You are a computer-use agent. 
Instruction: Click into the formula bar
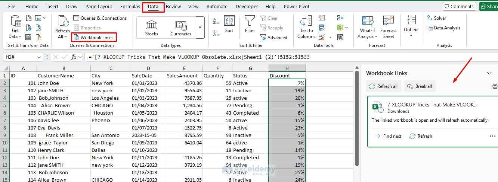click(291, 57)
